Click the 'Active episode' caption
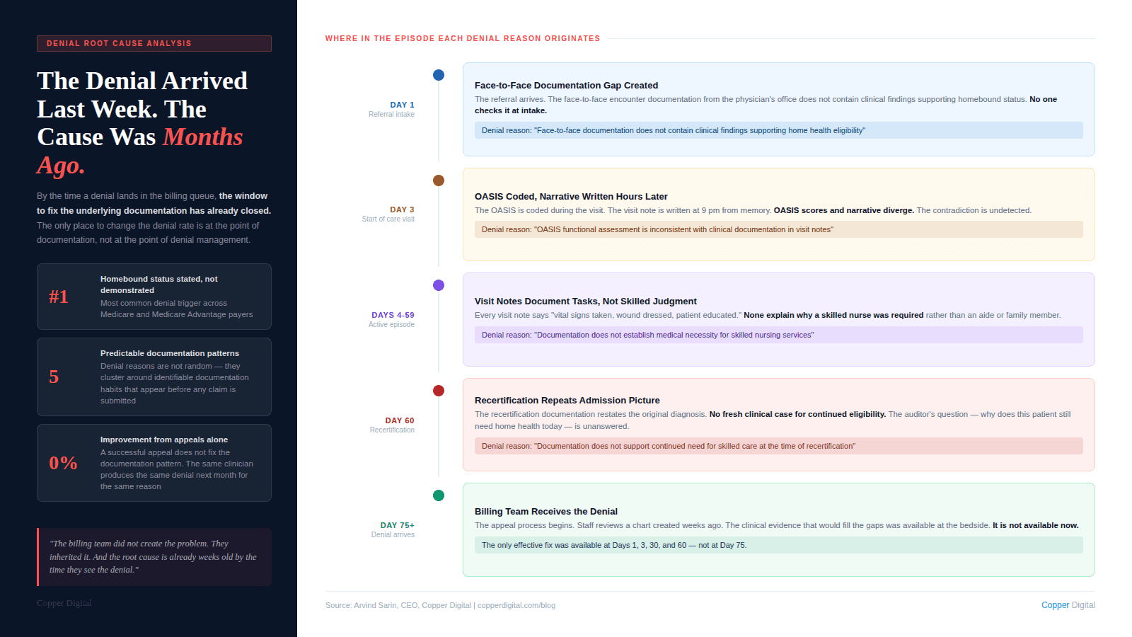Viewport: 1132px width, 637px height. pos(391,324)
